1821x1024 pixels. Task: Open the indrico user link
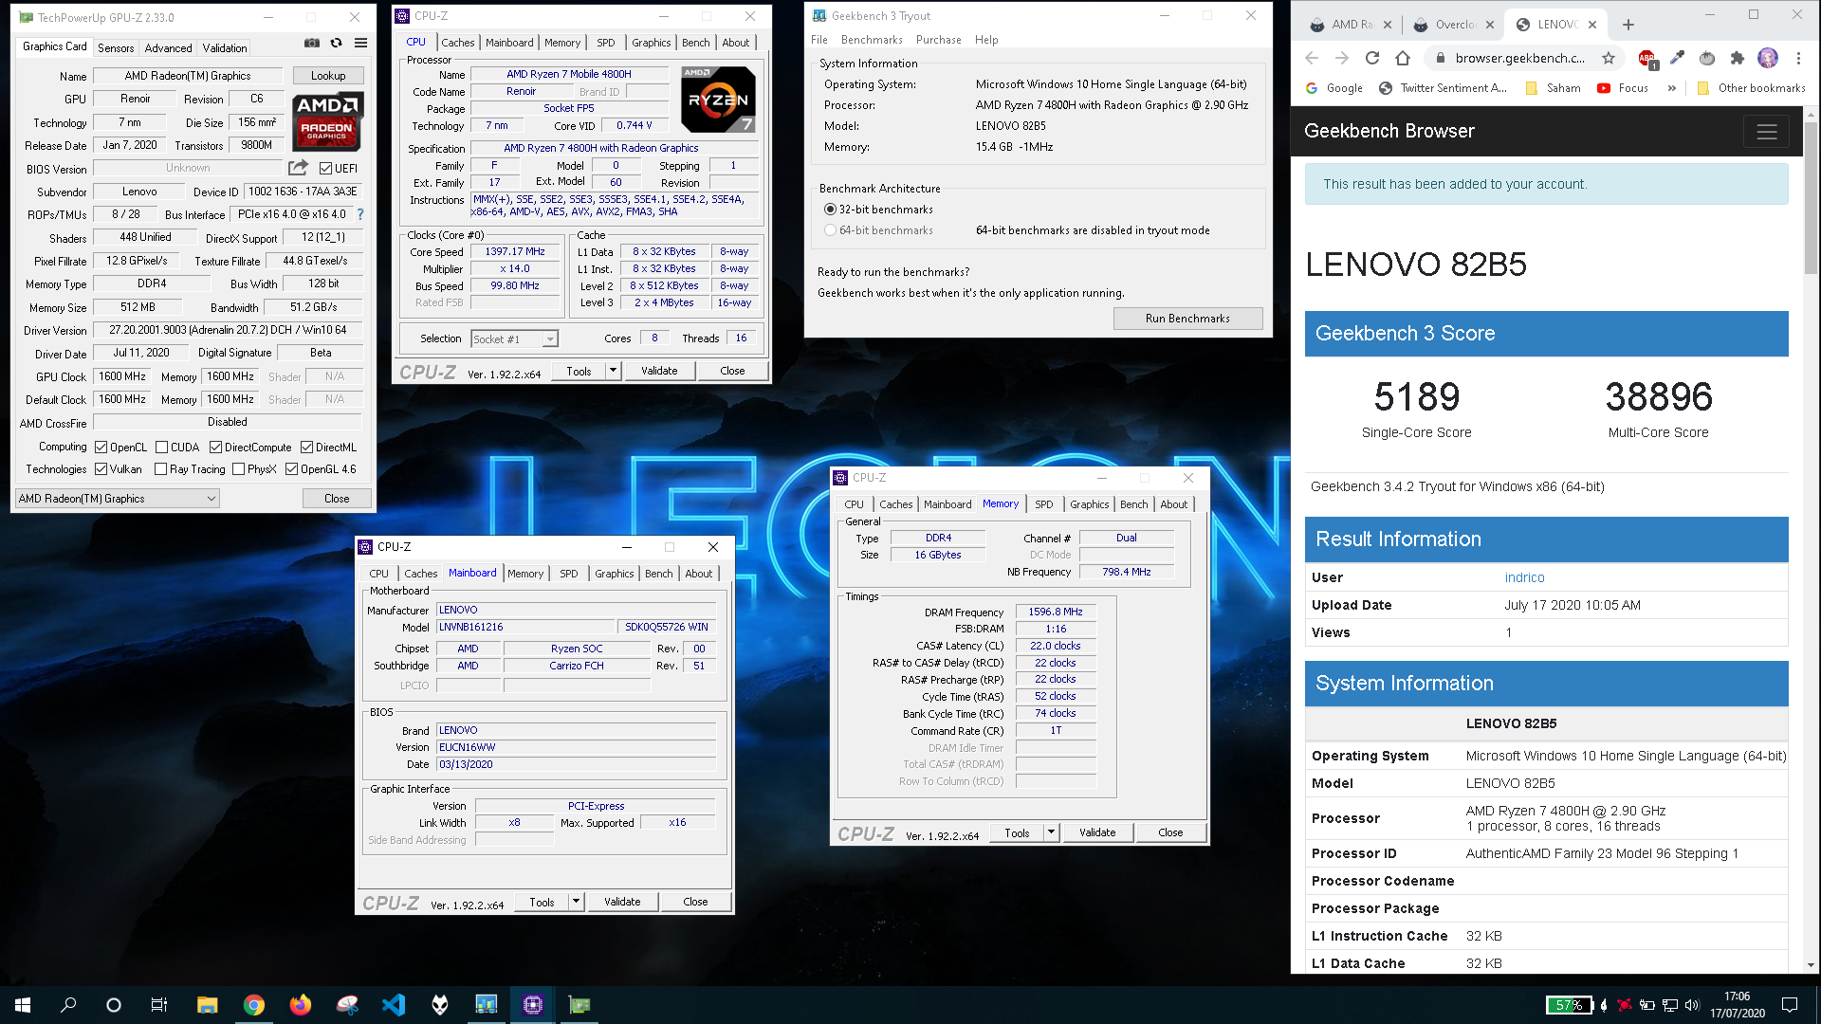point(1524,577)
